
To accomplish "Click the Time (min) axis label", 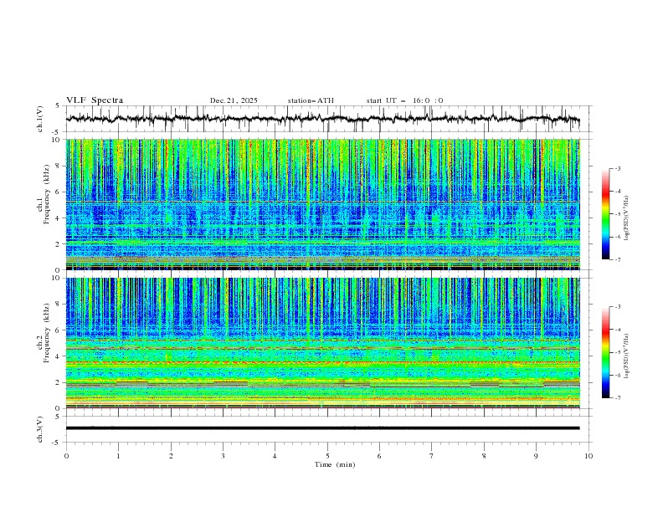I will pyautogui.click(x=334, y=463).
